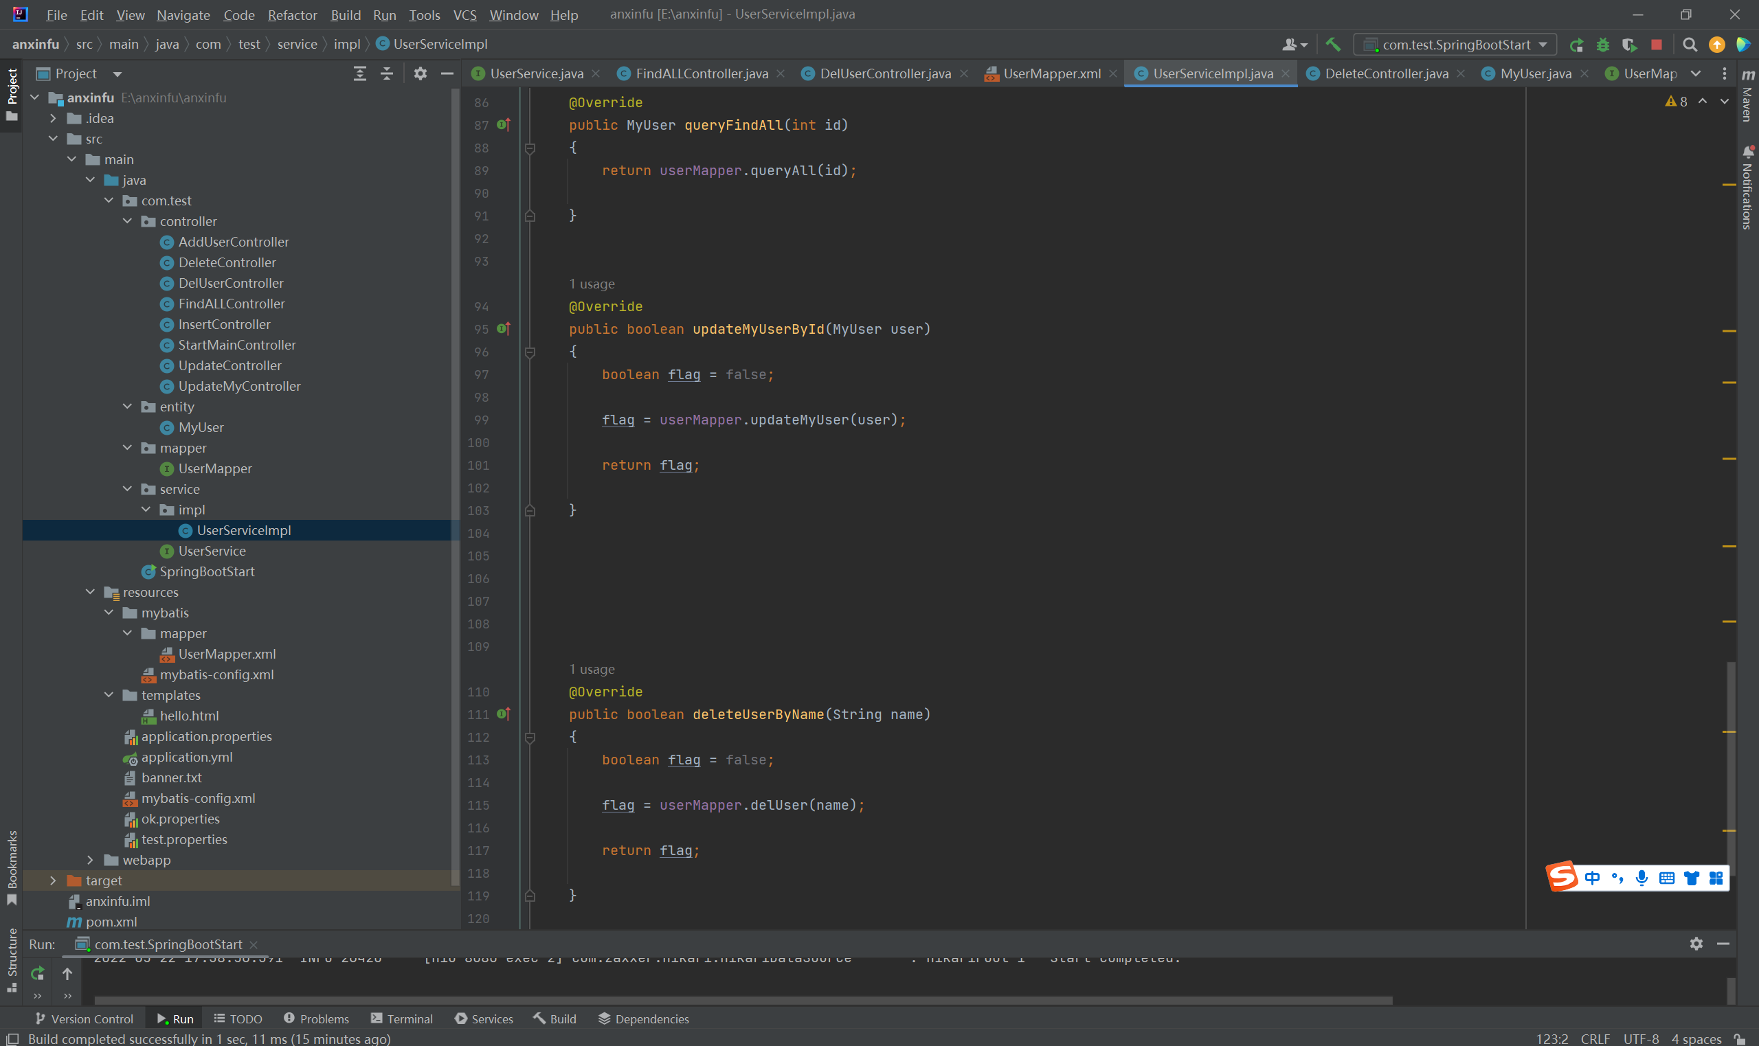The image size is (1759, 1046).
Task: Switch to UserMapper.xml tab
Action: [x=1051, y=73]
